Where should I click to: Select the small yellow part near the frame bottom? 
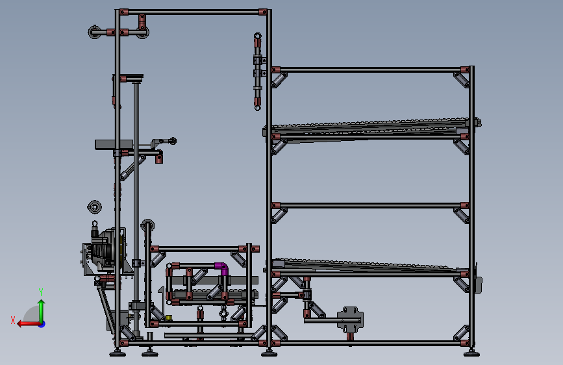click(168, 318)
